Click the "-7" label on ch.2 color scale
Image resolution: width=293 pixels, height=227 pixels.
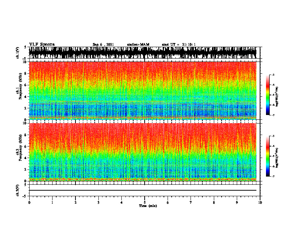click(x=273, y=176)
